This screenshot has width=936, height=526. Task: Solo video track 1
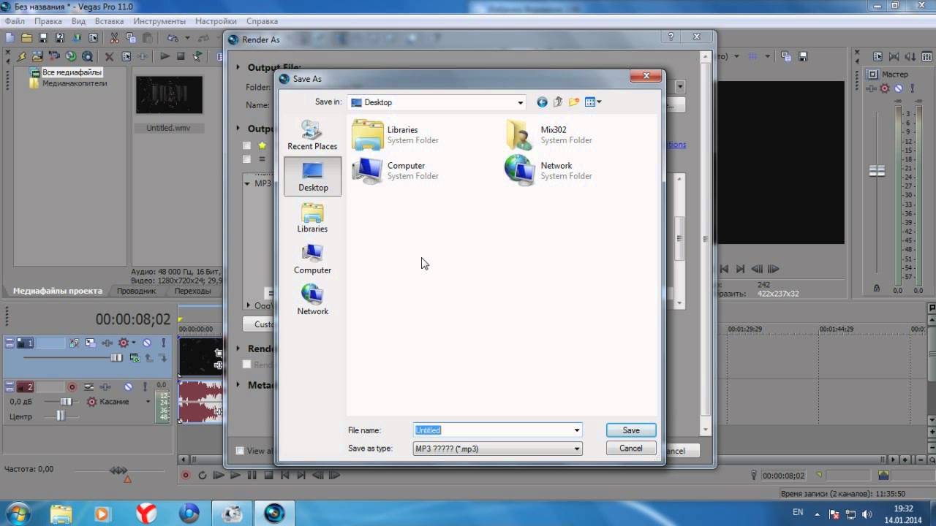pyautogui.click(x=164, y=343)
